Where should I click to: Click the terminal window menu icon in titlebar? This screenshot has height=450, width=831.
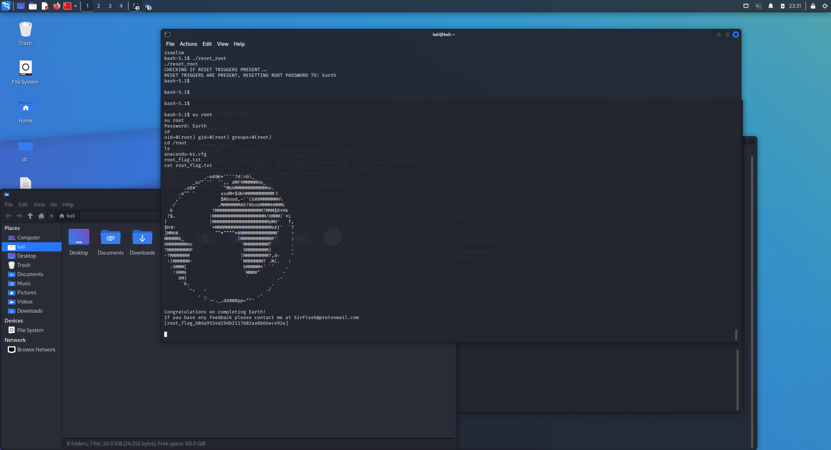tap(167, 35)
